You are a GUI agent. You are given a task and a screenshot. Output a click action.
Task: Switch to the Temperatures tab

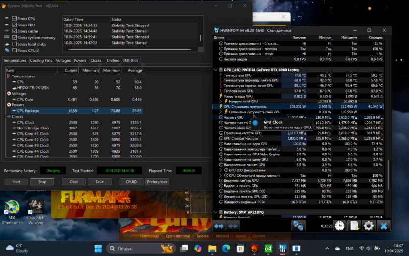[15, 60]
